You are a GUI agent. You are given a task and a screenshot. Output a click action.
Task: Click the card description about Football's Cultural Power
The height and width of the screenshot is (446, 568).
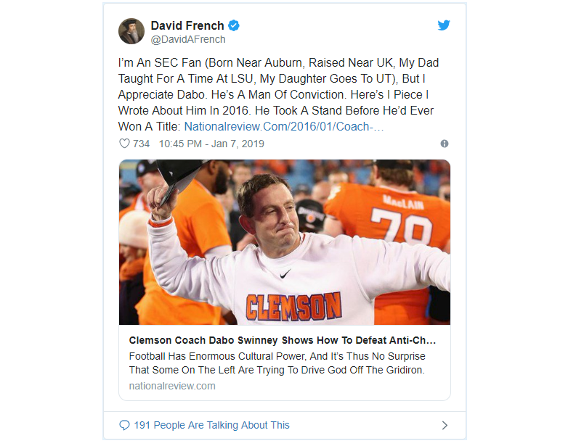click(x=277, y=363)
